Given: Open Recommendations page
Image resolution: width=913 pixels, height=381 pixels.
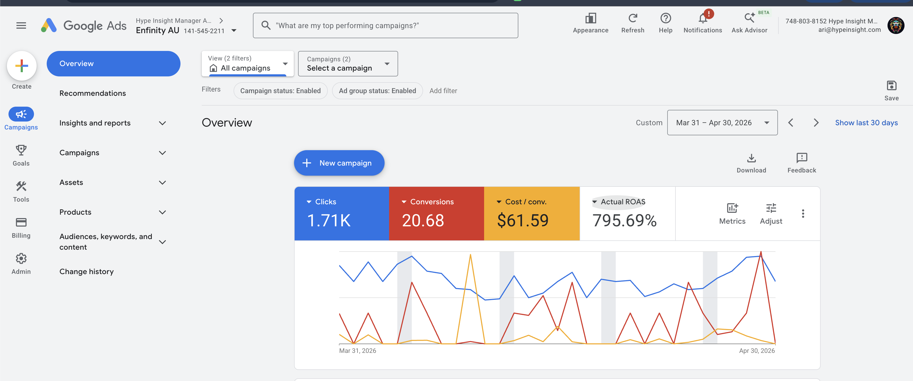Looking at the screenshot, I should point(93,93).
